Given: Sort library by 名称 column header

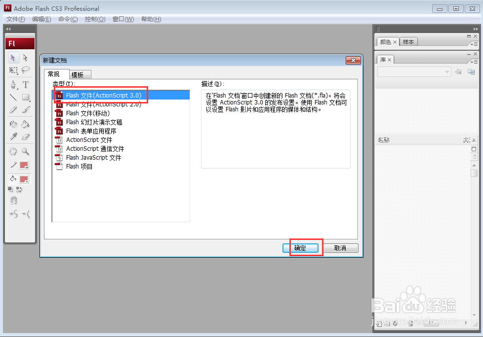Looking at the screenshot, I should click(418, 140).
